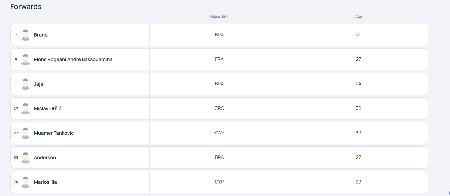The image size is (450, 196).
Task: Select Marios Ilia's name
Action: [x=45, y=182]
